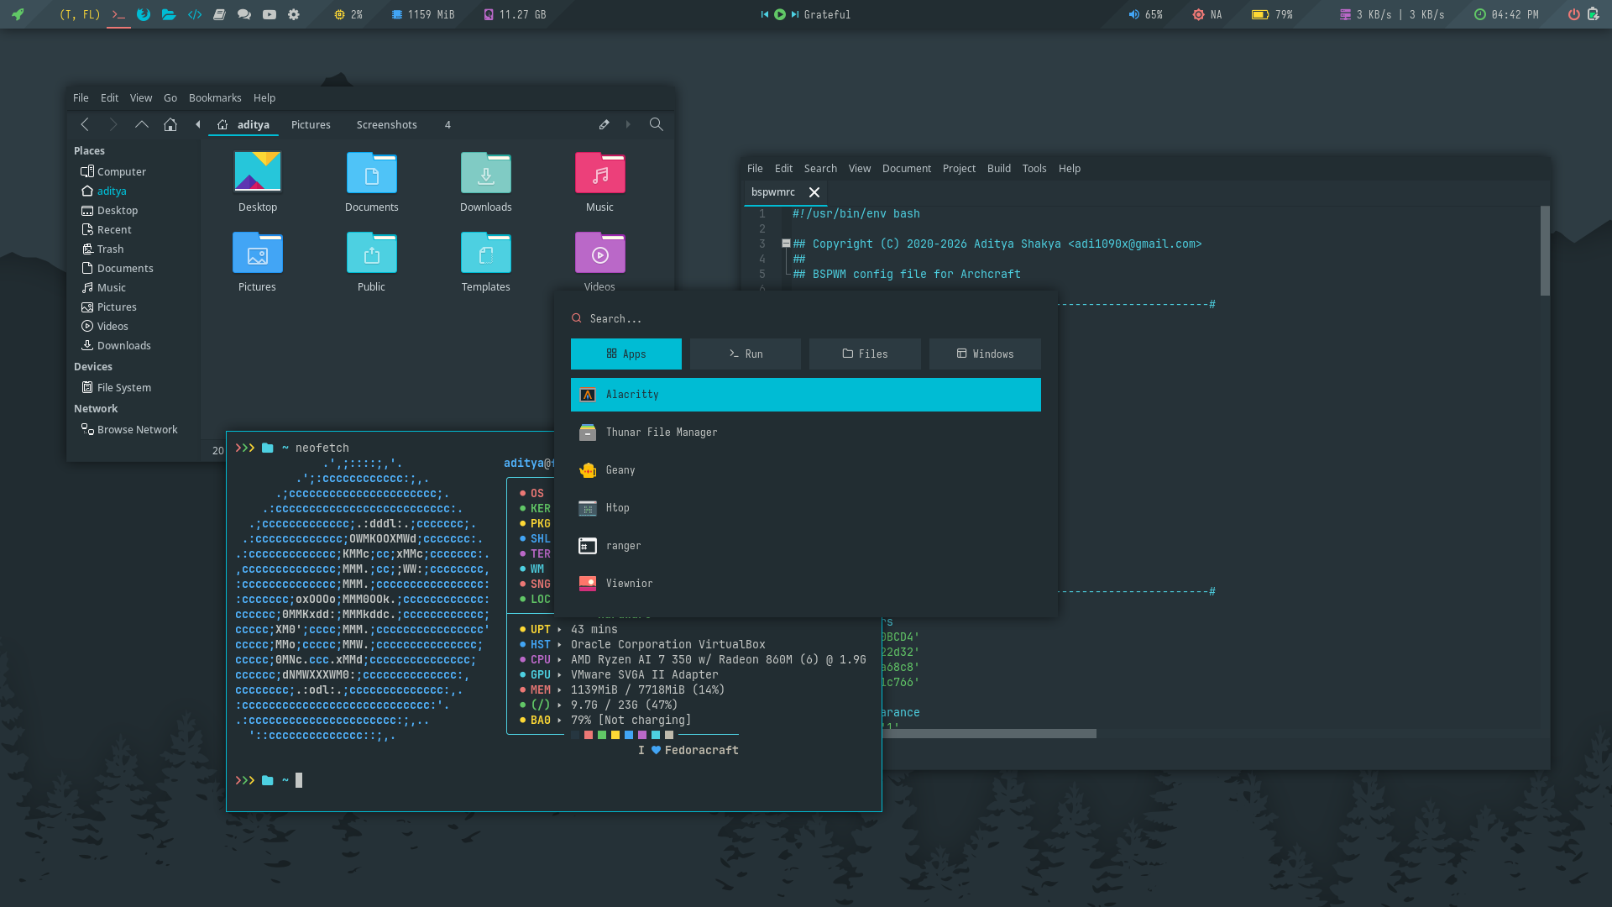Click the Screenshots path segment in Thunar

pyautogui.click(x=387, y=125)
